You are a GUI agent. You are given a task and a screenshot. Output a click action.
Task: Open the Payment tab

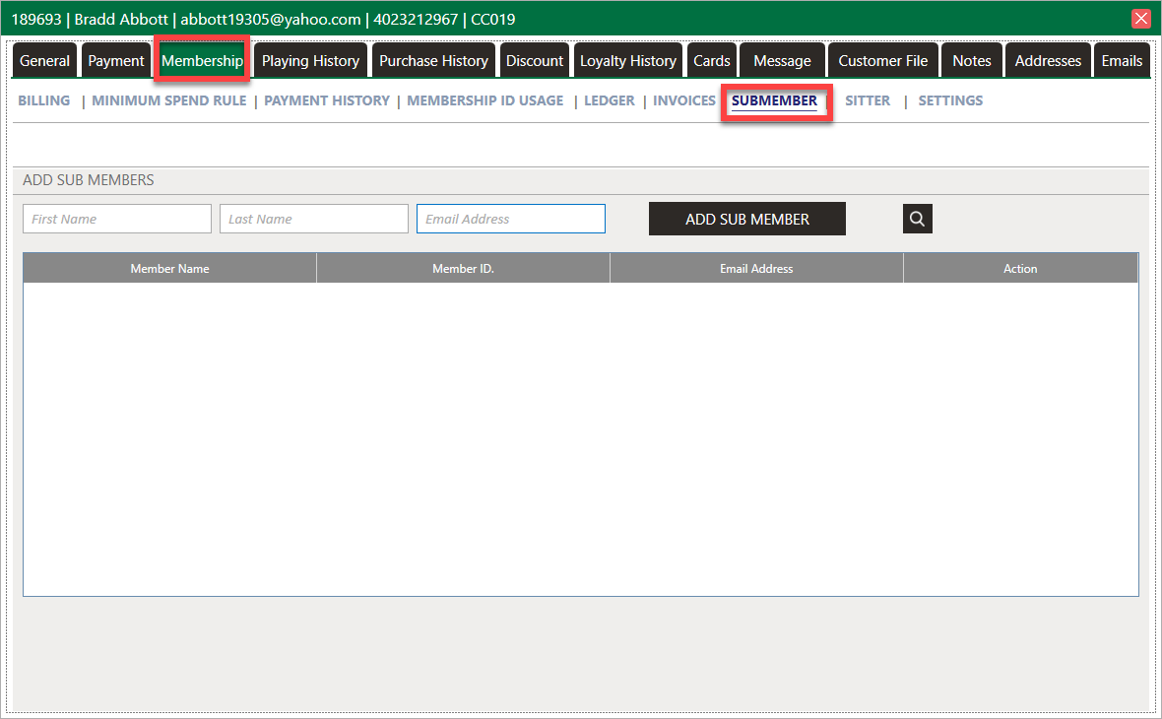tap(116, 61)
